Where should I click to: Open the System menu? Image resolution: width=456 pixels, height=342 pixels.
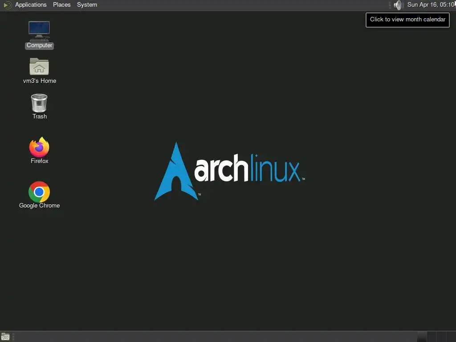tap(87, 5)
